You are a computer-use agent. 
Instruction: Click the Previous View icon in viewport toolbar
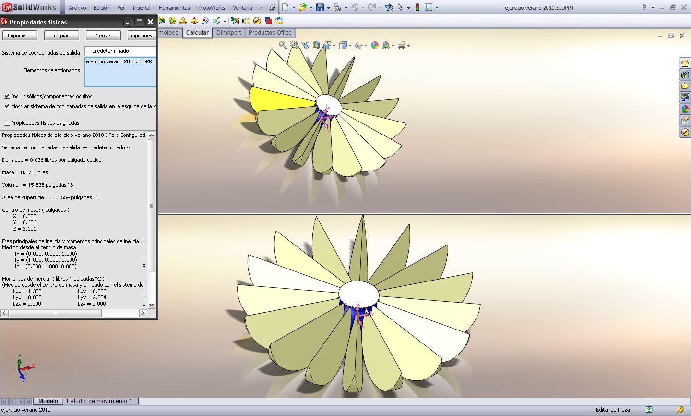[x=305, y=45]
